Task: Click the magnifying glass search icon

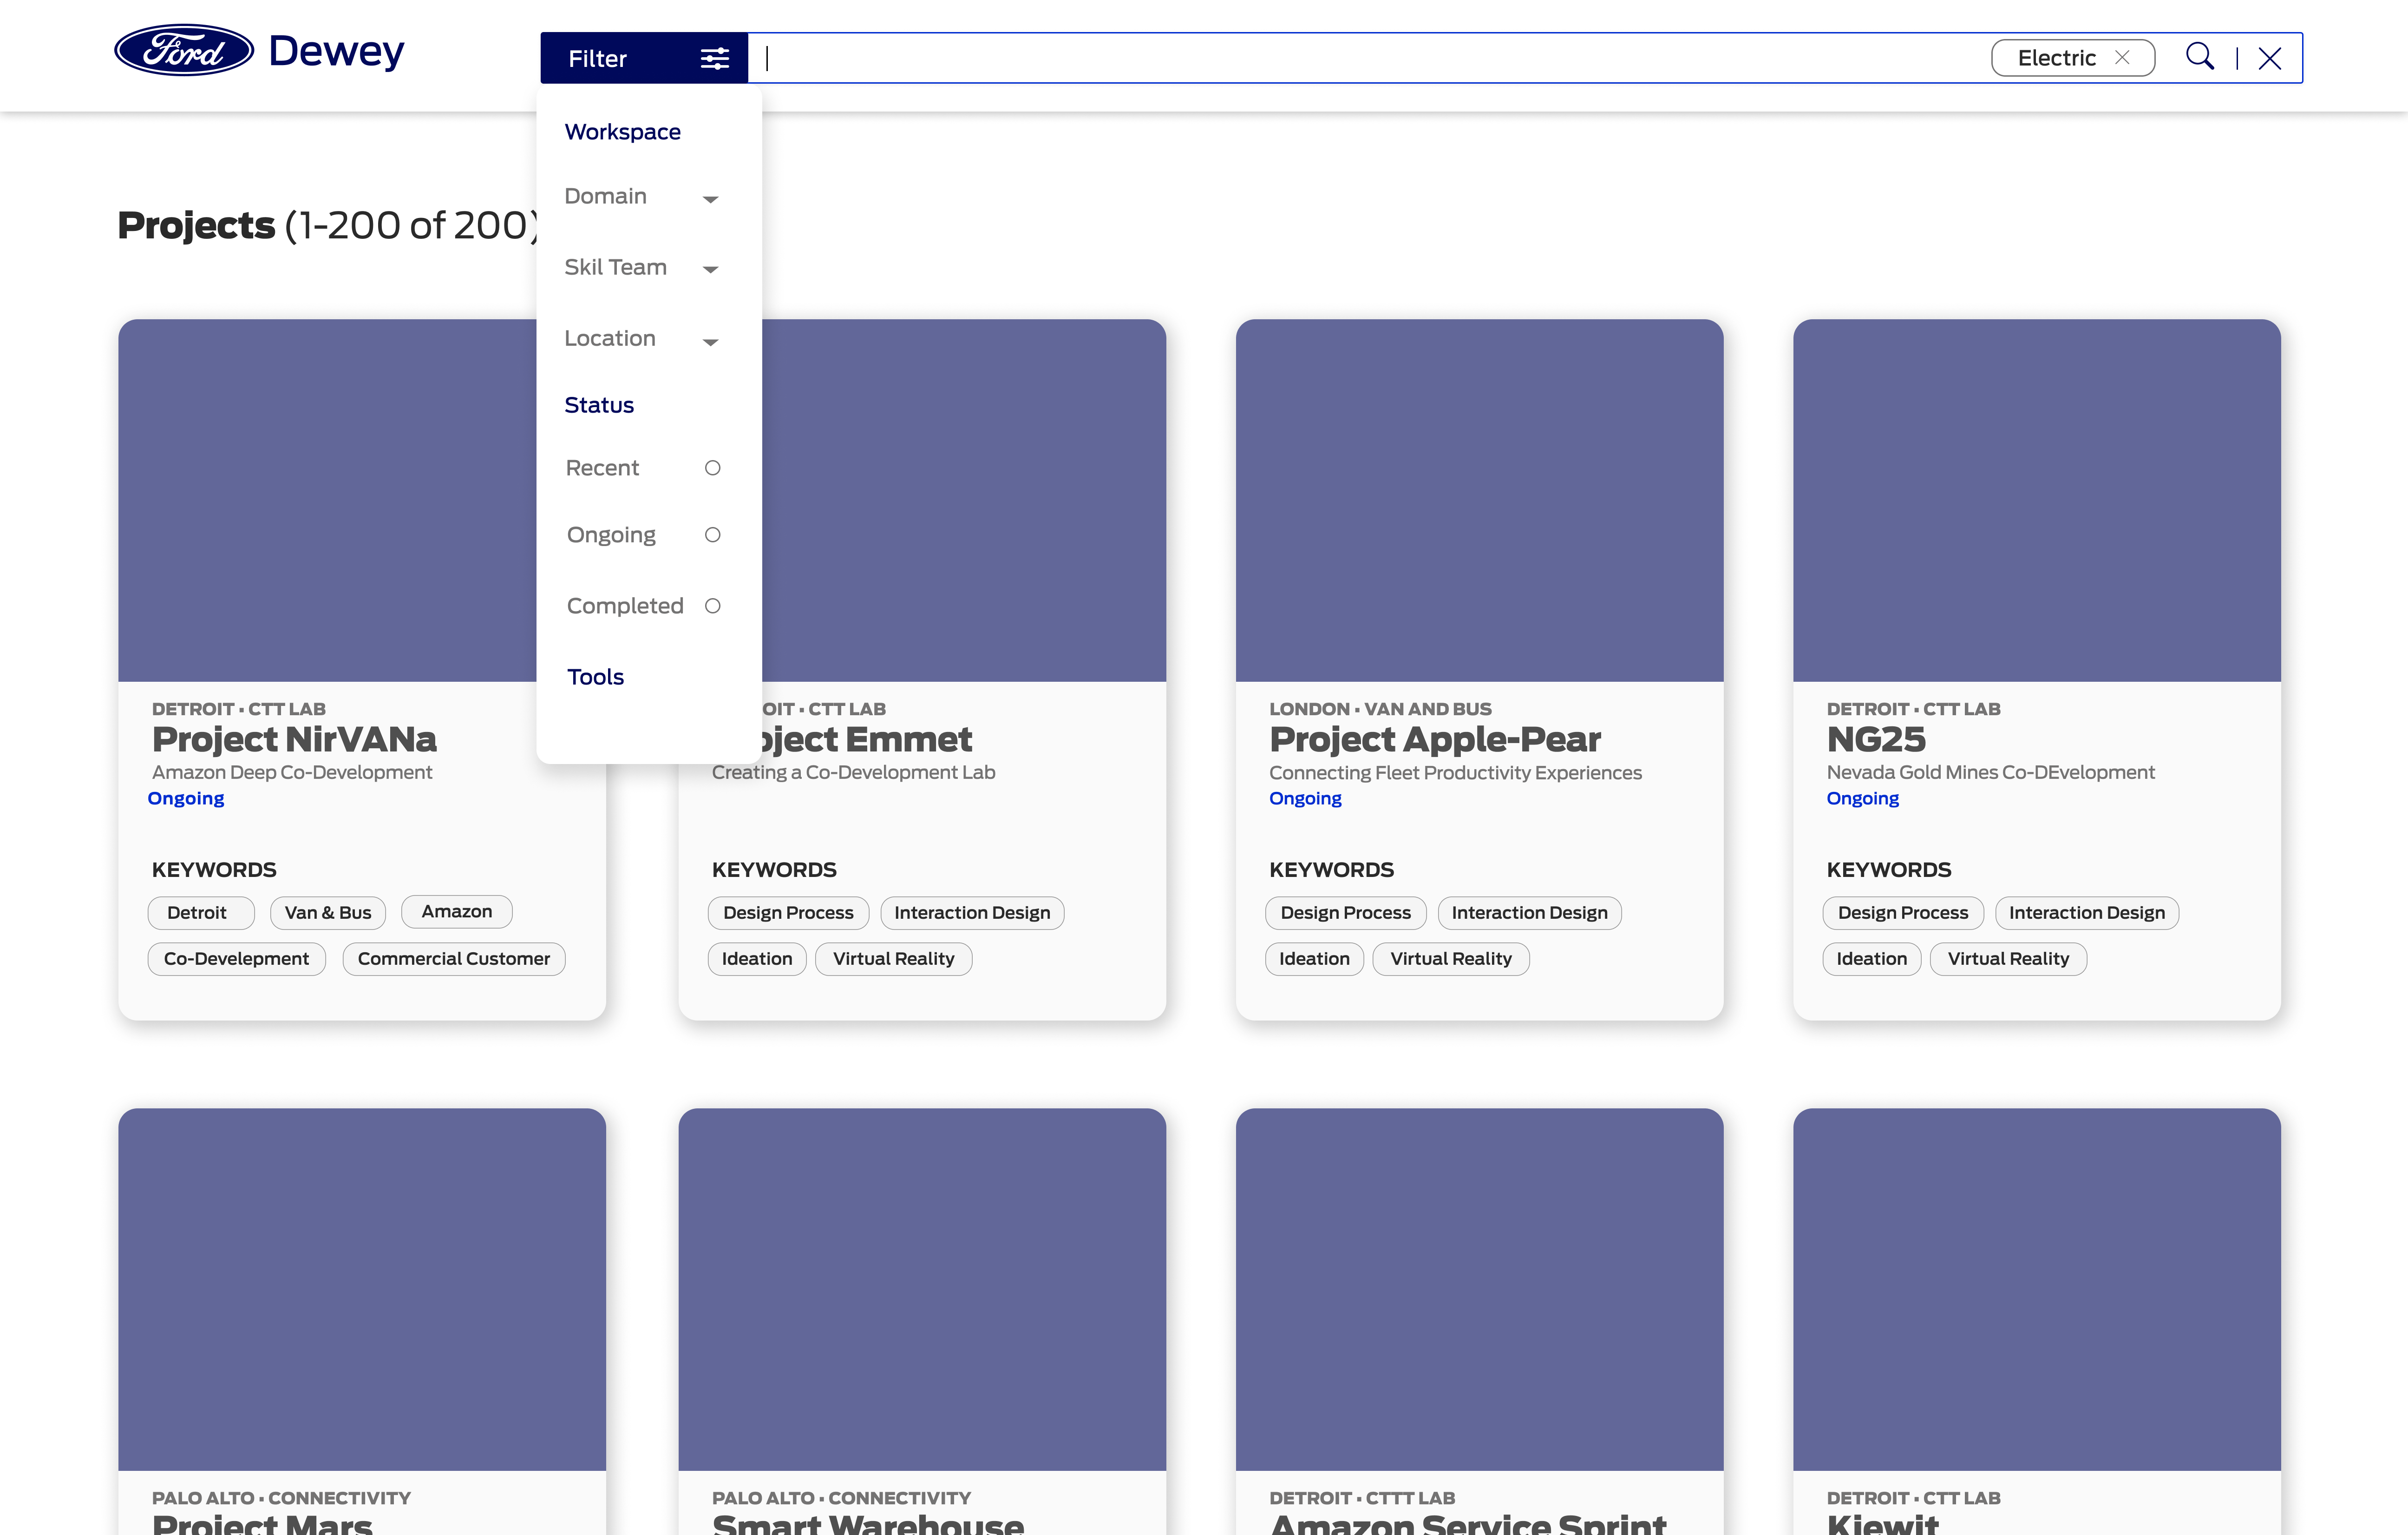Action: (x=2200, y=57)
